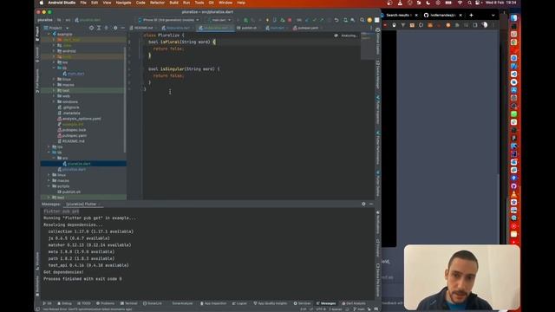Screen dimensions: 555x312
Task: Select highlighted pluralize.dart under src
Action: (83, 164)
